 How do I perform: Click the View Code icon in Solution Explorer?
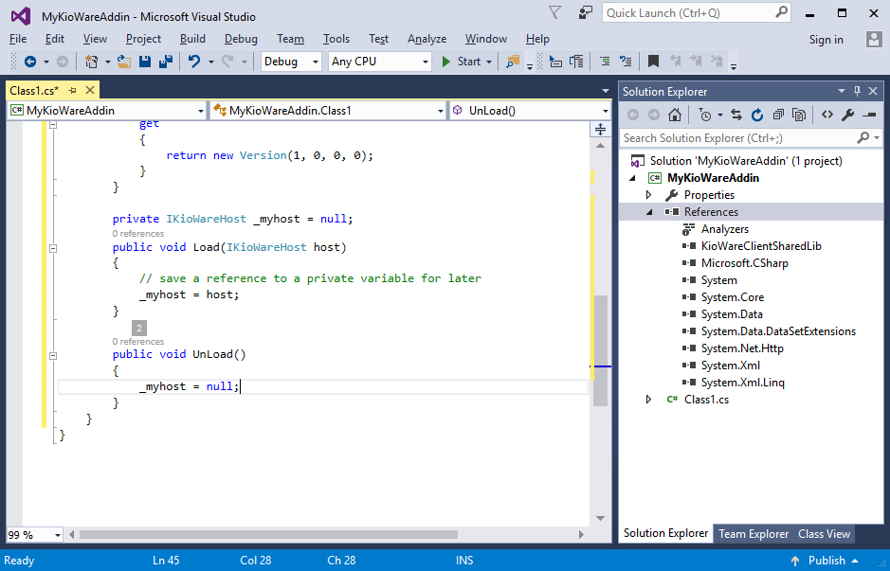pyautogui.click(x=827, y=115)
